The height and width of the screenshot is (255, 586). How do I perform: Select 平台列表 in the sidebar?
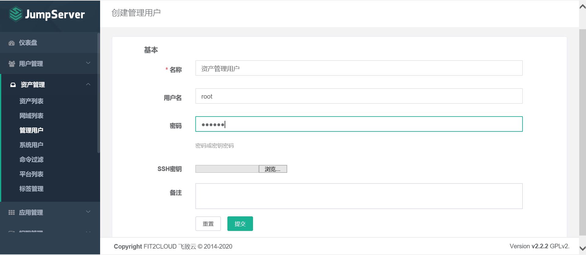click(x=31, y=174)
